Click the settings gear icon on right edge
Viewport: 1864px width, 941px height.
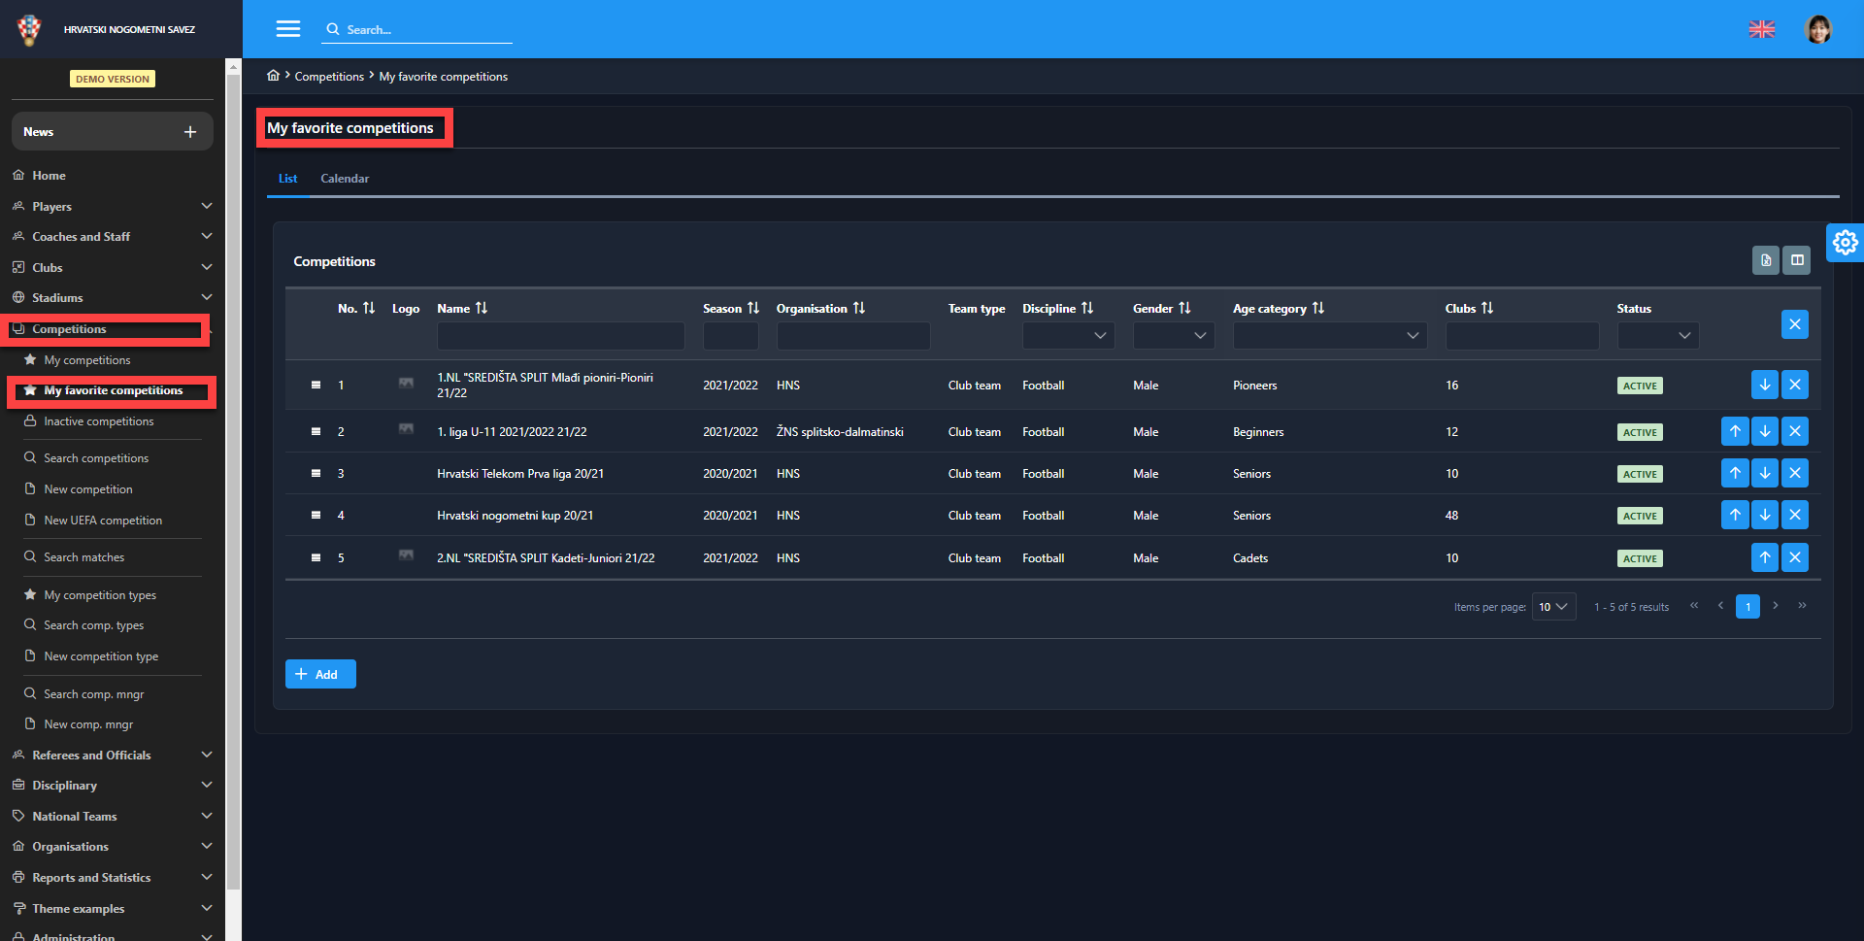(x=1845, y=242)
